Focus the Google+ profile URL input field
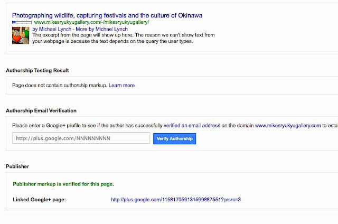This screenshot has height=224, width=338. pyautogui.click(x=81, y=138)
